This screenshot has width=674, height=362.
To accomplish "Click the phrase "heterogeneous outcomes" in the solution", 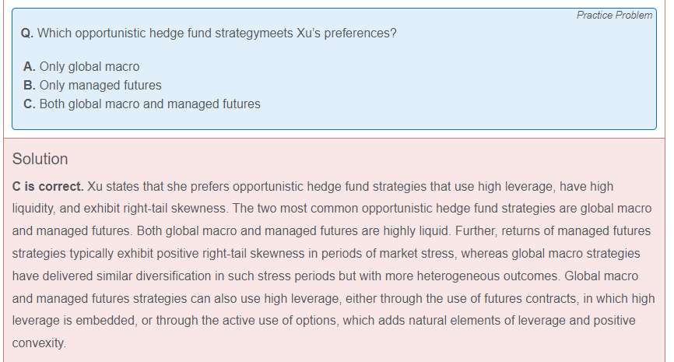I will click(x=492, y=276).
